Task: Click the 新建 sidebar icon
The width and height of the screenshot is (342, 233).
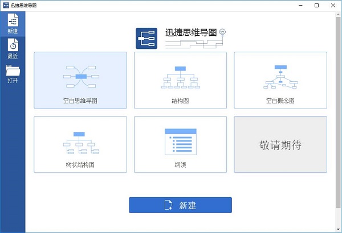Action: pos(13,20)
